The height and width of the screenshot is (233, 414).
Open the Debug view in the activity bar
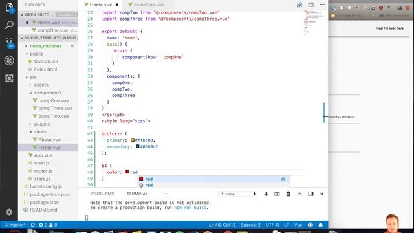coord(9,61)
